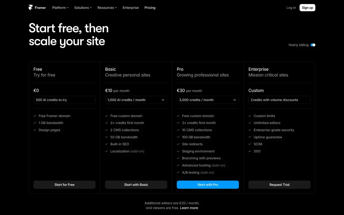Open the Platform menu
This screenshot has height=215, width=344.
(60, 8)
